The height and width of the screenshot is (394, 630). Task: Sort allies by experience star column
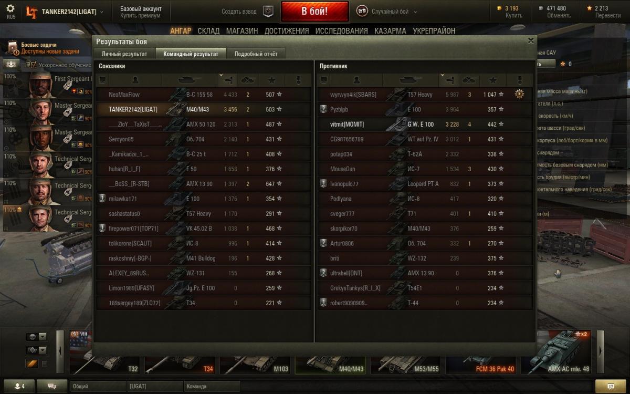click(271, 80)
